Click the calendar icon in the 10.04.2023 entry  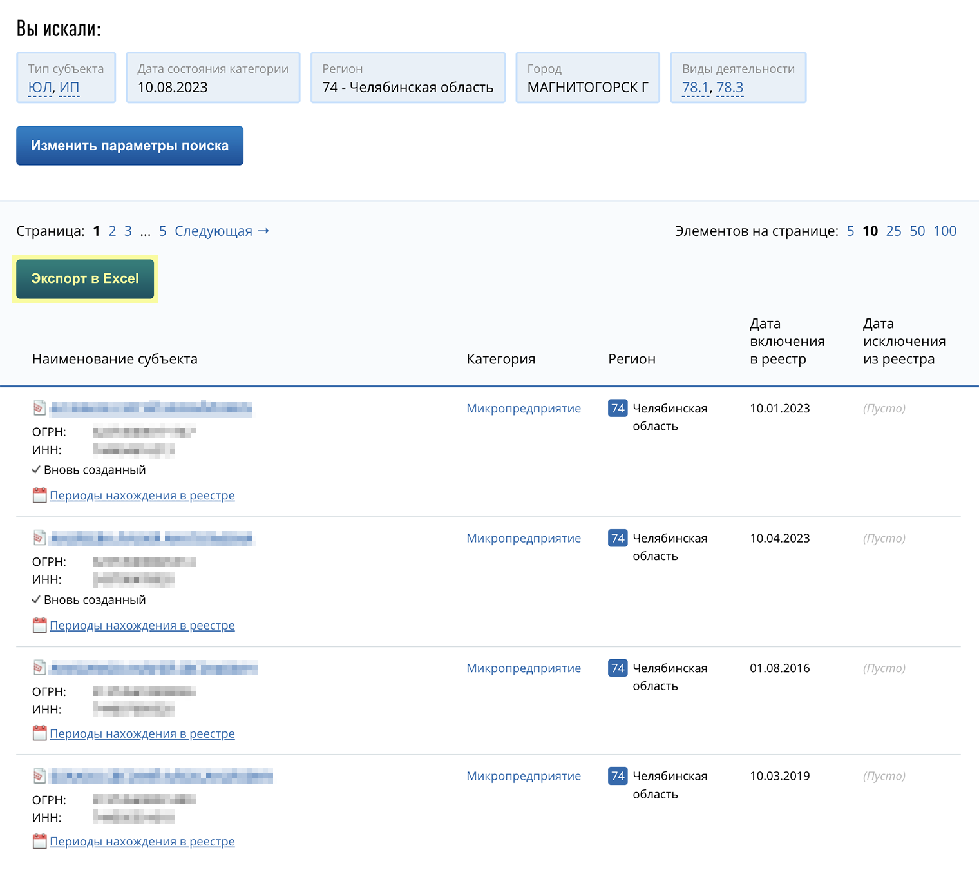(39, 625)
